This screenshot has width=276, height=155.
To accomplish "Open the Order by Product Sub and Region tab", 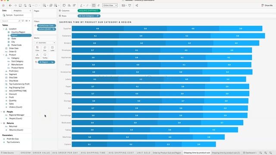I will [x=167, y=153].
